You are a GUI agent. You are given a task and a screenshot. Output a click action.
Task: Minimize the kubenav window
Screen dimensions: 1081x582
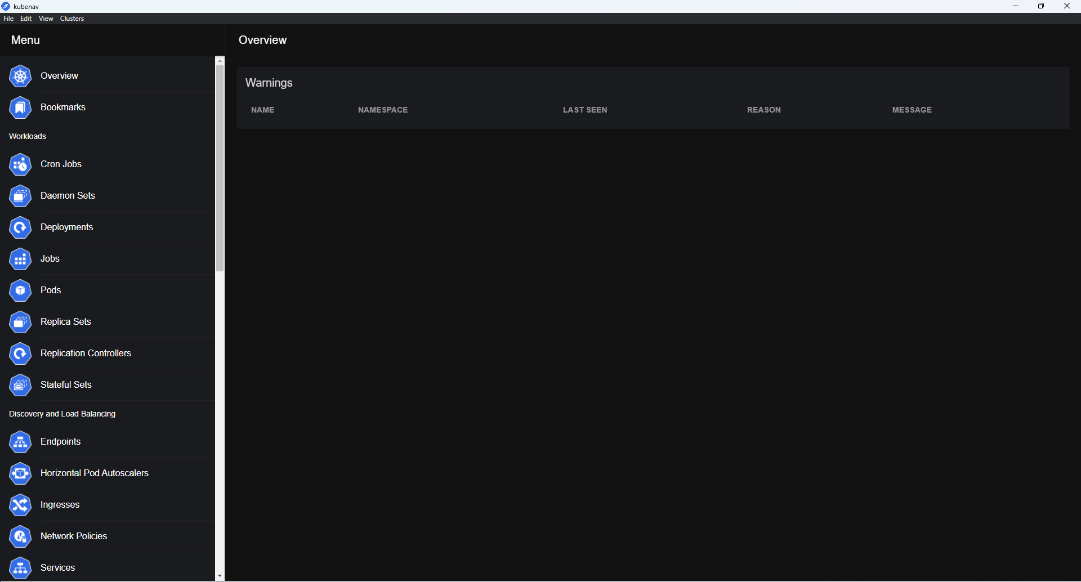click(x=1016, y=6)
